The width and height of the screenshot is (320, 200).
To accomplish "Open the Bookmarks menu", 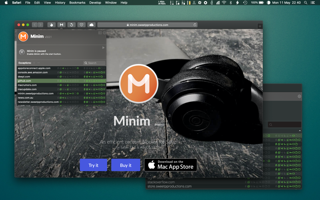I will click(77, 2).
